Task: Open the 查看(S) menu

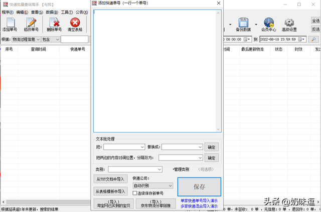Action: pyautogui.click(x=37, y=12)
